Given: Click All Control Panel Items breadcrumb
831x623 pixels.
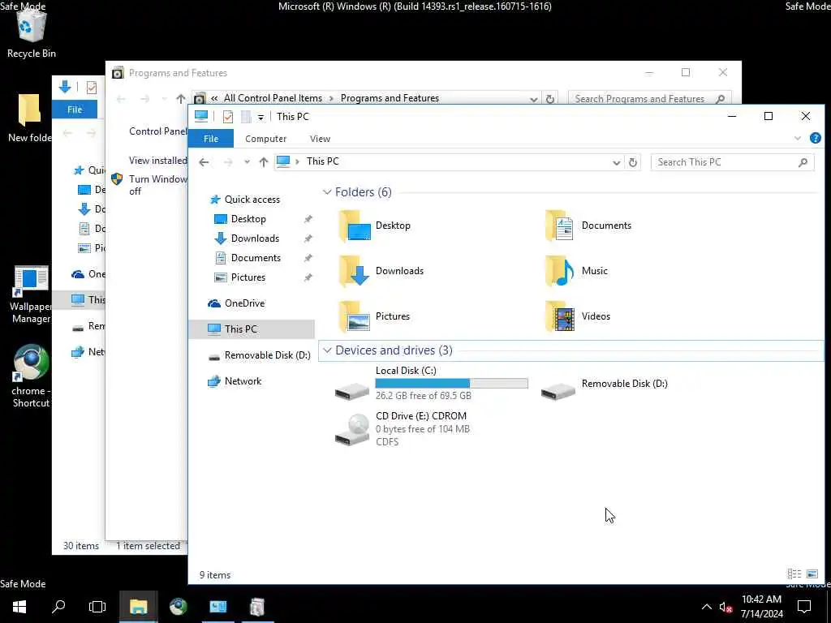Looking at the screenshot, I should point(273,98).
